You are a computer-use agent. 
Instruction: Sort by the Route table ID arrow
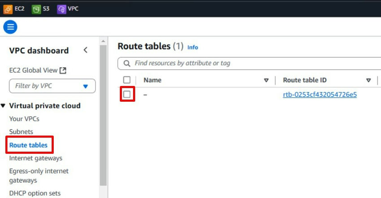tap(368, 80)
